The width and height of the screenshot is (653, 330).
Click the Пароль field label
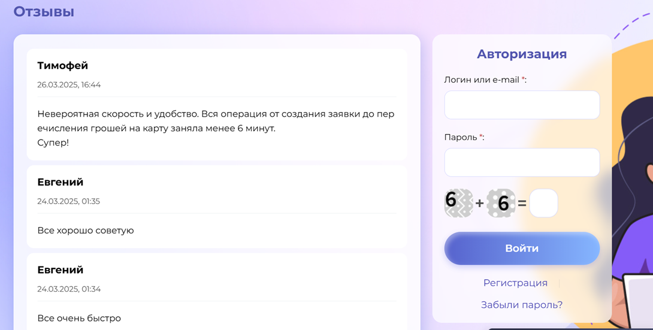point(460,137)
